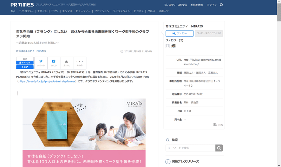Open the ファッション category

point(102,11)
